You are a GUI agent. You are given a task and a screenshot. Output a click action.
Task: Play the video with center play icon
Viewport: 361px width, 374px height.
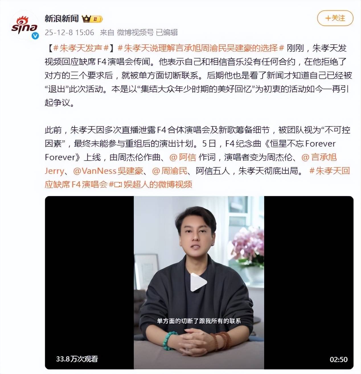199,282
